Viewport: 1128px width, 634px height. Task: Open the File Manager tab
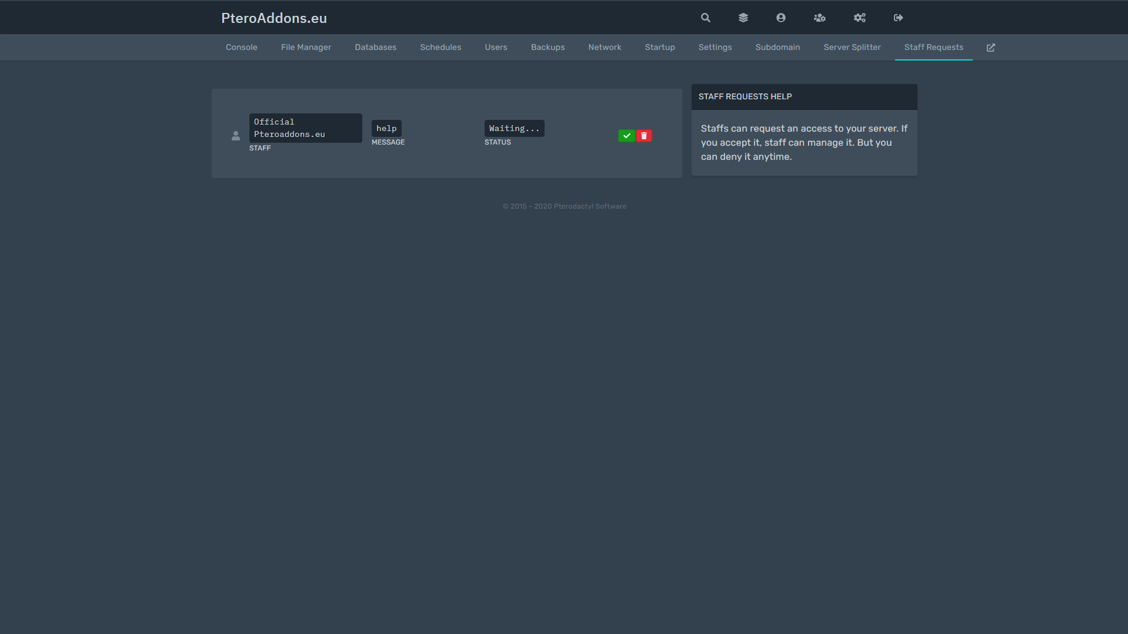pyautogui.click(x=306, y=48)
